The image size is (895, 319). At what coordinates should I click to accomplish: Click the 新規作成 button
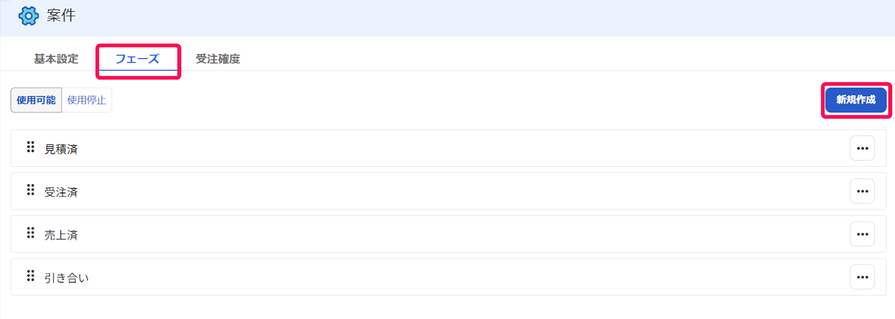[x=856, y=100]
